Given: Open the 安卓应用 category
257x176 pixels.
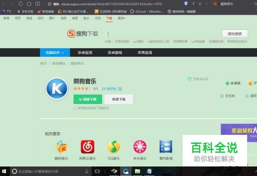Looking at the screenshot, I should [85, 53].
